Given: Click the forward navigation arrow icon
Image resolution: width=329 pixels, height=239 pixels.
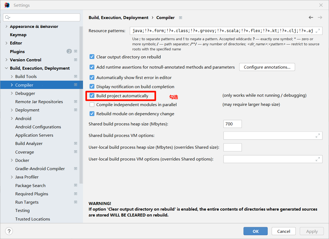Looking at the screenshot, I should 320,17.
